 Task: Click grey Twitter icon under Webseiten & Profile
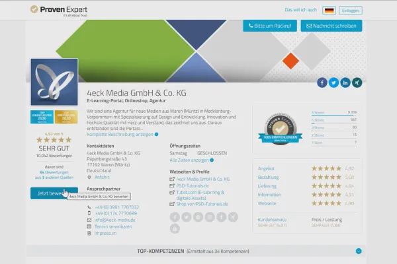tap(187, 217)
